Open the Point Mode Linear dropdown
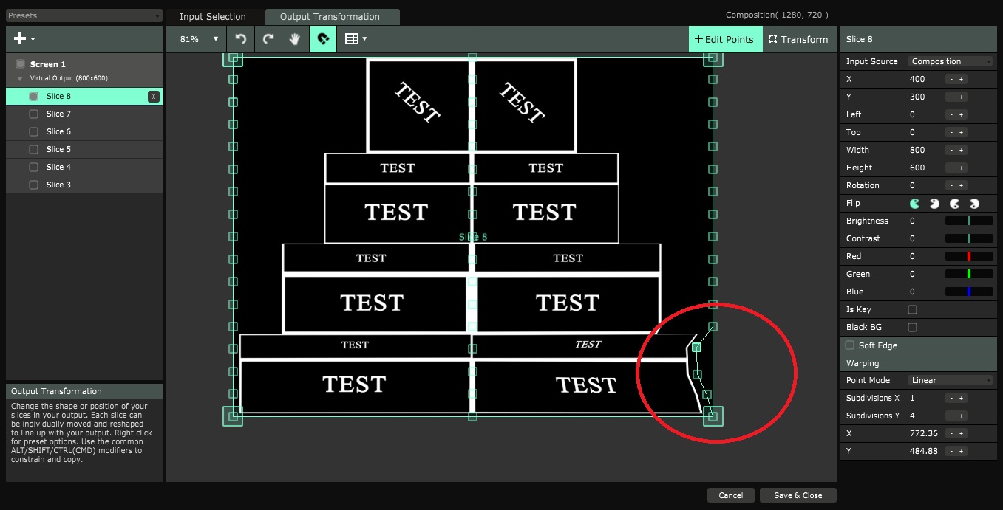The height and width of the screenshot is (510, 1003). (951, 380)
